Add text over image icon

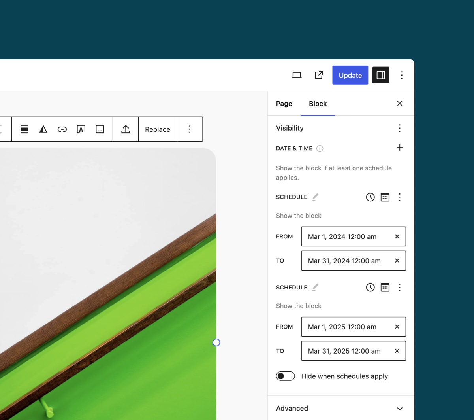(81, 129)
